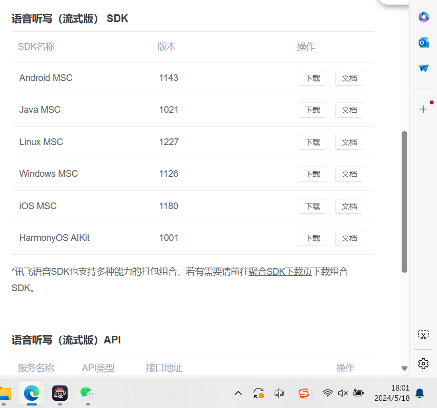Image resolution: width=437 pixels, height=408 pixels.
Task: Open the robot game app on the taskbar
Action: [60, 393]
